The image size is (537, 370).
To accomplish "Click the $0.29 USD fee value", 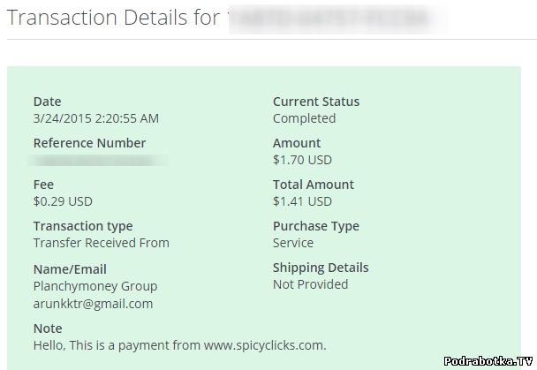I will [63, 201].
